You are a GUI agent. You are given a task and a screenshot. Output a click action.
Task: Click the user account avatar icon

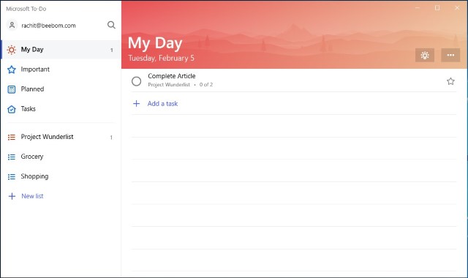pyautogui.click(x=12, y=25)
